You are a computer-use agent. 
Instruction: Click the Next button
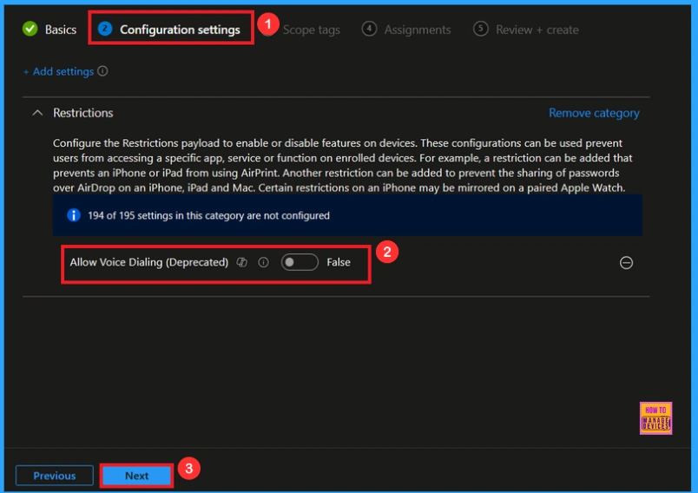[136, 476]
